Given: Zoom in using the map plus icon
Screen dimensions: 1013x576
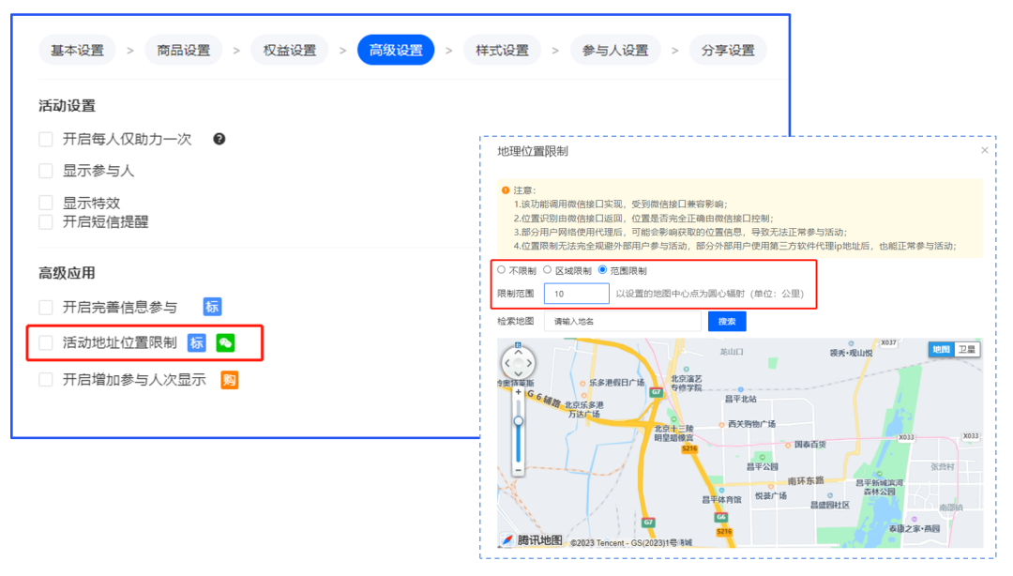Looking at the screenshot, I should (x=519, y=391).
